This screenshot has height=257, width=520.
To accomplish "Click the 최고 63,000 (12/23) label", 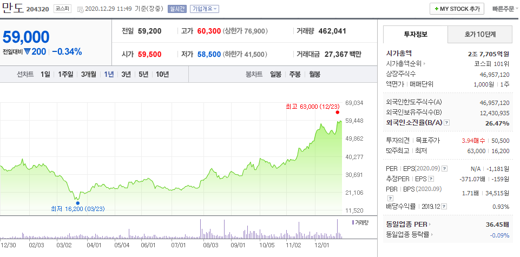I will pos(313,107).
